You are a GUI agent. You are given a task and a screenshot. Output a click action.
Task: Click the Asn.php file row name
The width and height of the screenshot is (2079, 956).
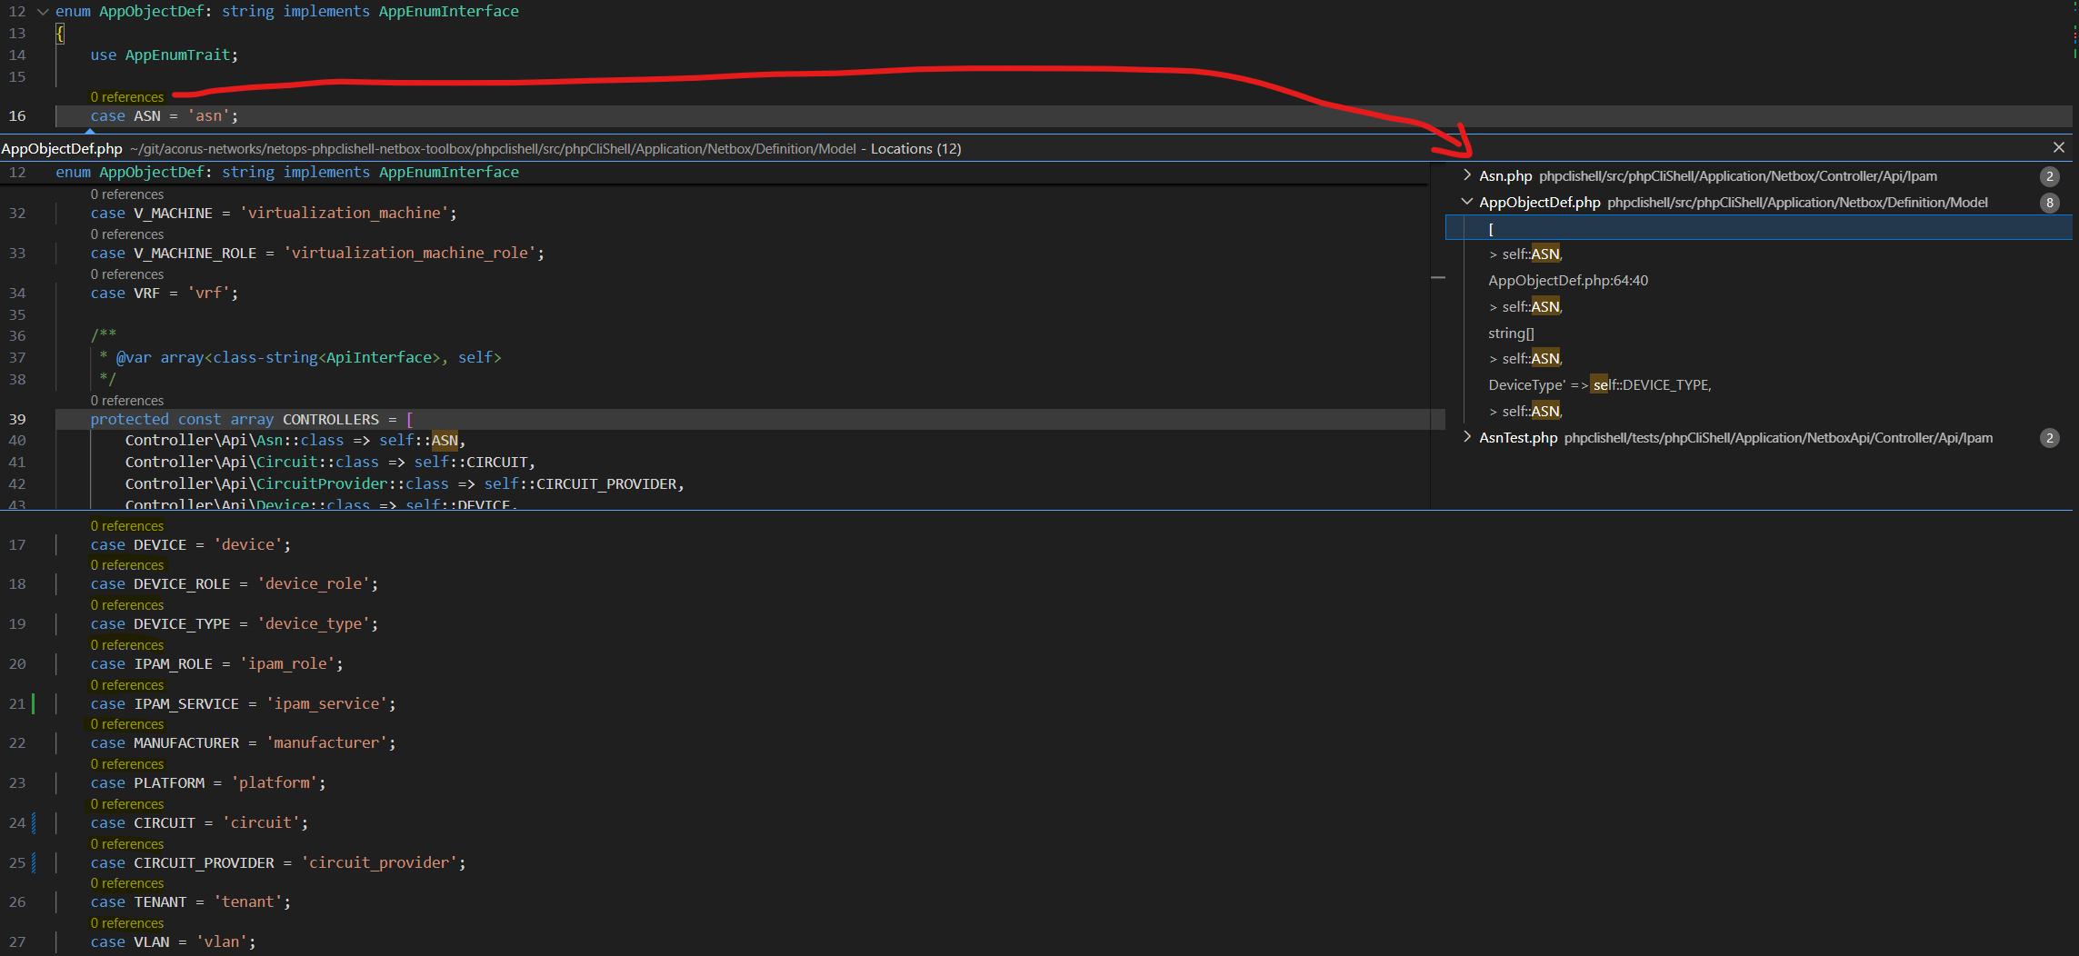1505,175
